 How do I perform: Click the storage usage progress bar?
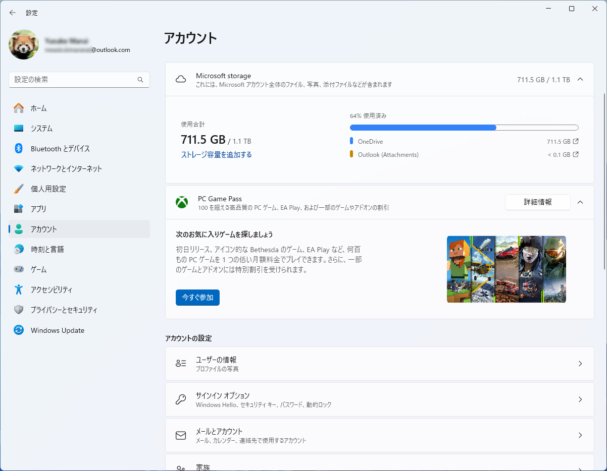pyautogui.click(x=464, y=128)
